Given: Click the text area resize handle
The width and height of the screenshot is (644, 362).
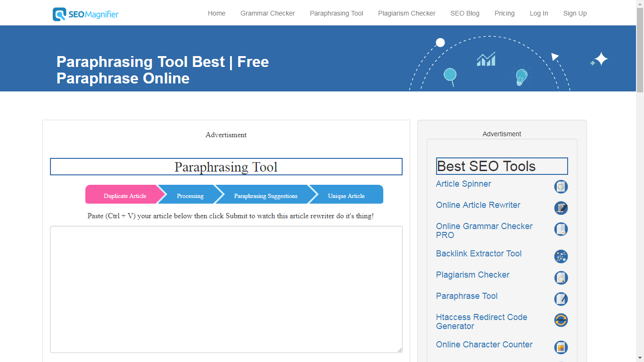Looking at the screenshot, I should pos(399,350).
